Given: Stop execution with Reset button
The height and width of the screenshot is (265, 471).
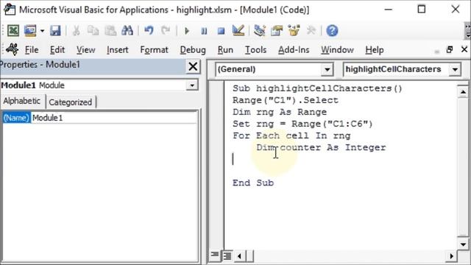Looking at the screenshot, I should (222, 31).
